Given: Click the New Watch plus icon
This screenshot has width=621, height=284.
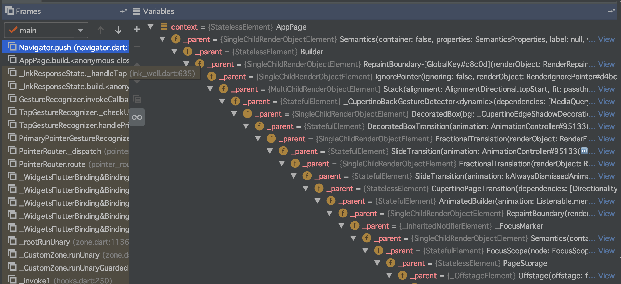Looking at the screenshot, I should [137, 29].
